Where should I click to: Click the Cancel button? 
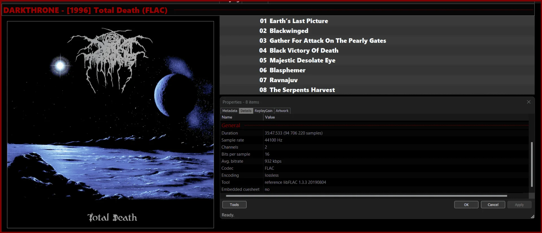coord(493,204)
